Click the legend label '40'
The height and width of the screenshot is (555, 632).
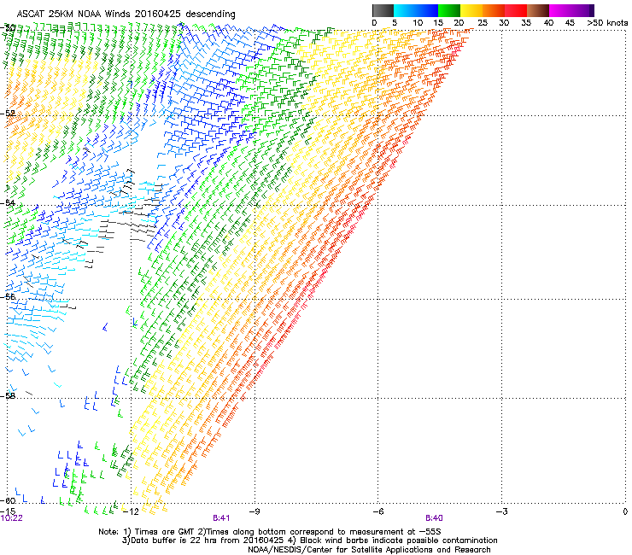(x=548, y=23)
